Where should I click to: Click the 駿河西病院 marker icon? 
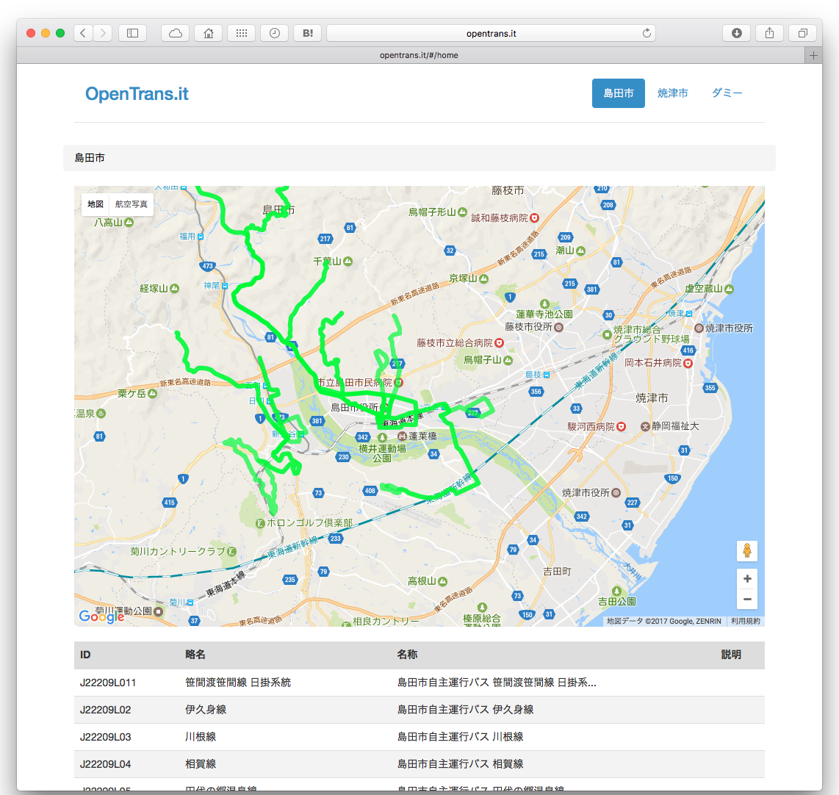[622, 426]
